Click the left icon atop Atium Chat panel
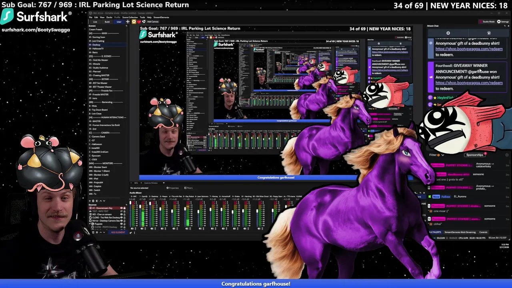 click(448, 33)
